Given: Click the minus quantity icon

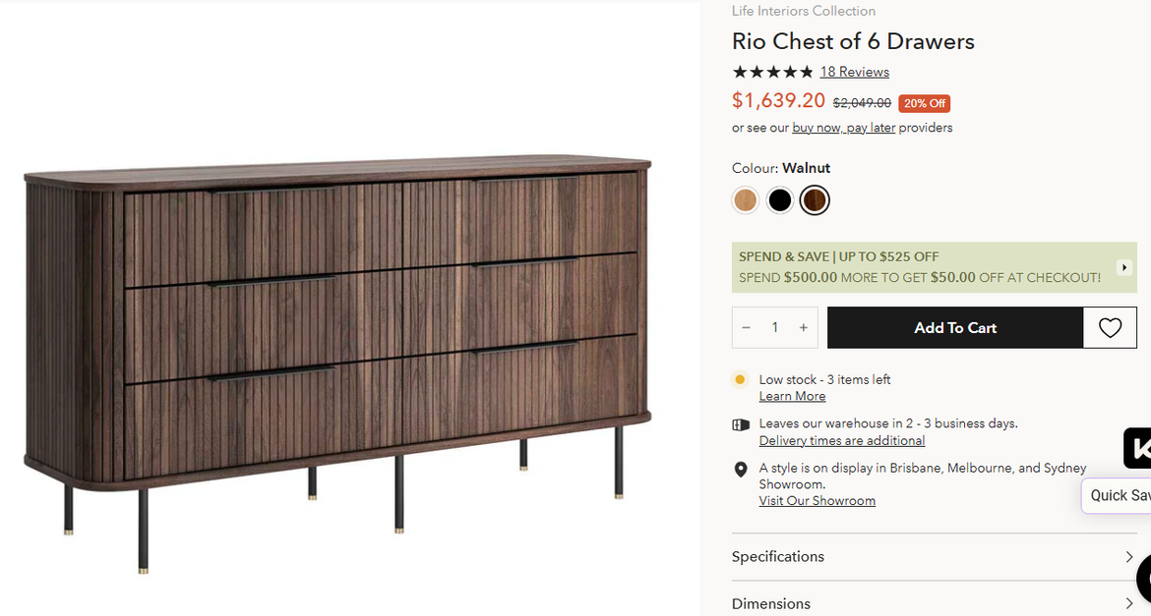Looking at the screenshot, I should (x=747, y=328).
